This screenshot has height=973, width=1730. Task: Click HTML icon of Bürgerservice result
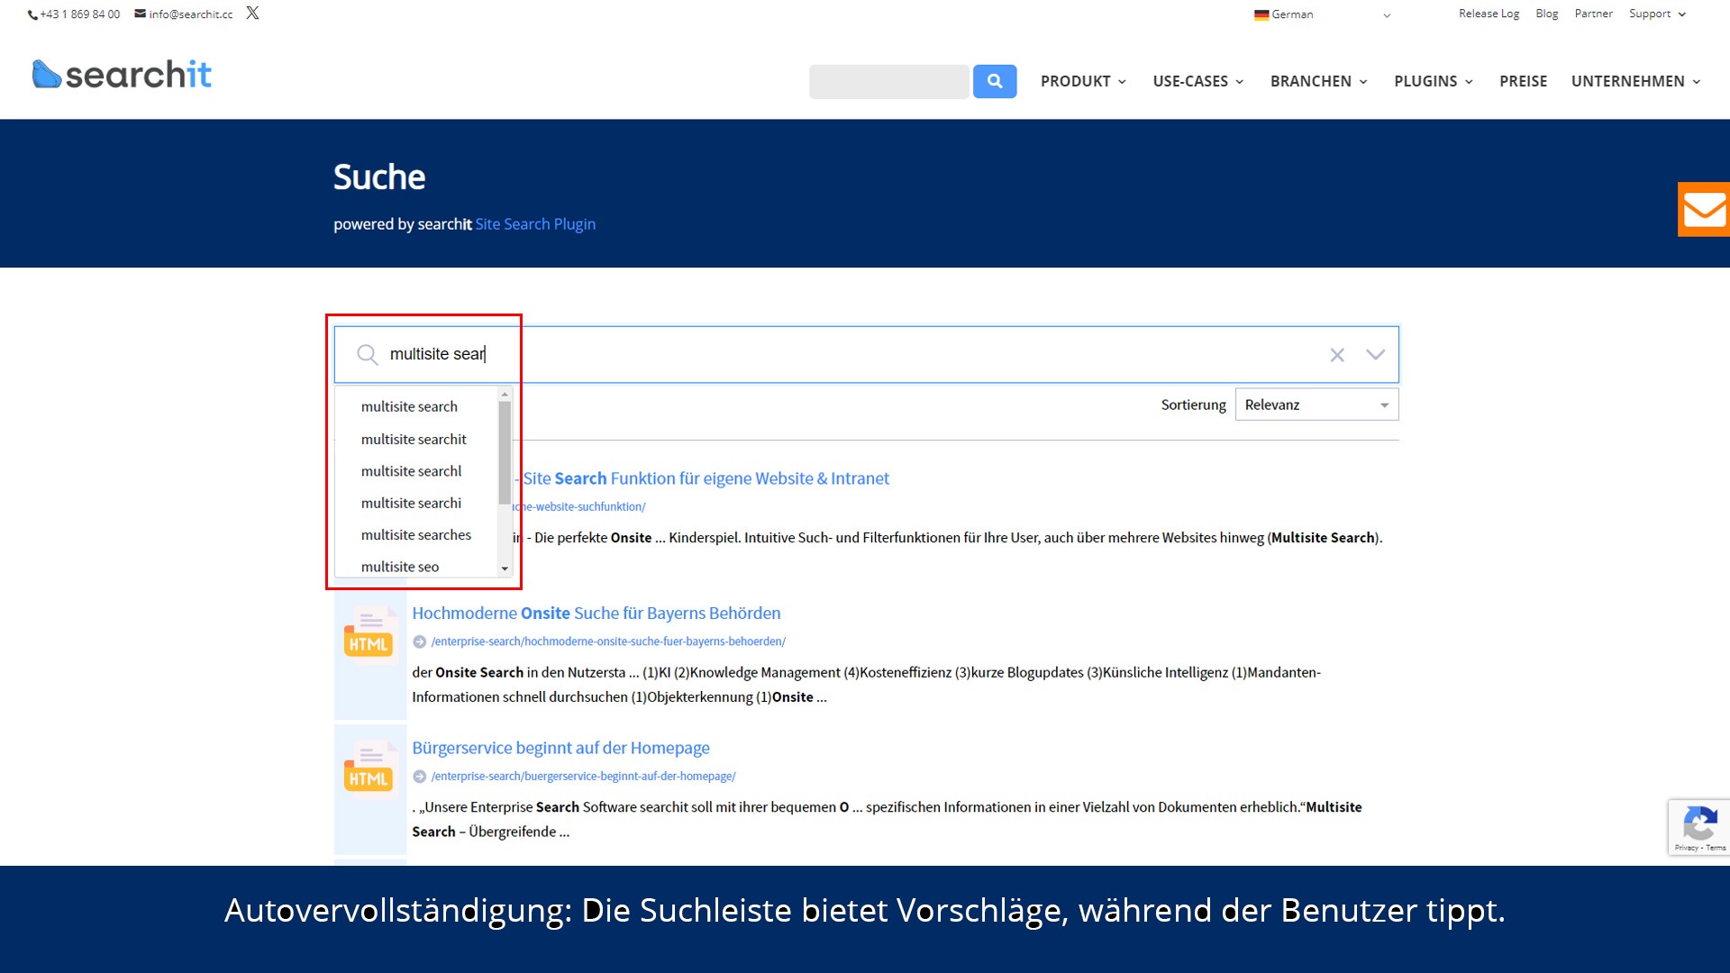pos(369,768)
